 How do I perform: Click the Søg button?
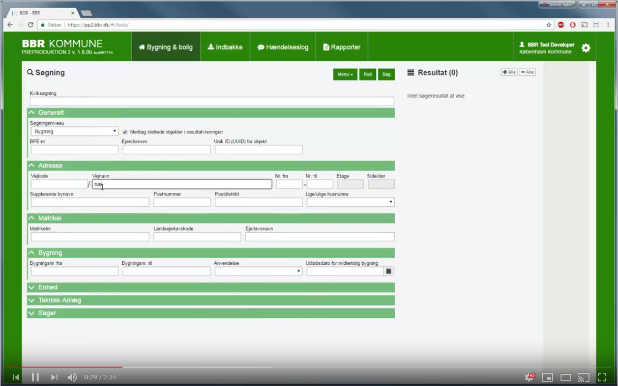(x=386, y=74)
